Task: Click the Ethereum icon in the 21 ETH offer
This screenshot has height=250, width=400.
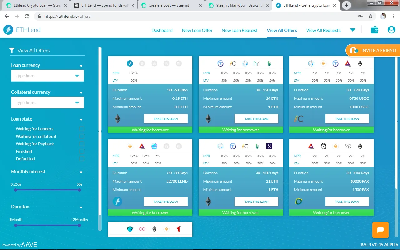Action: (x=208, y=202)
